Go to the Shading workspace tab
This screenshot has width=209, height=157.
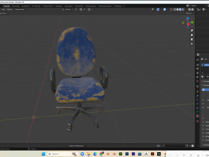pos(59,6)
